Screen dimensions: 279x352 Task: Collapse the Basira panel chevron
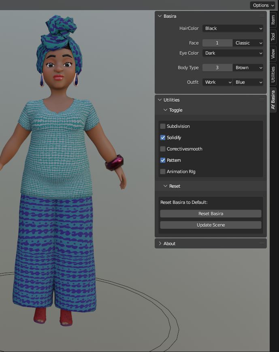159,16
